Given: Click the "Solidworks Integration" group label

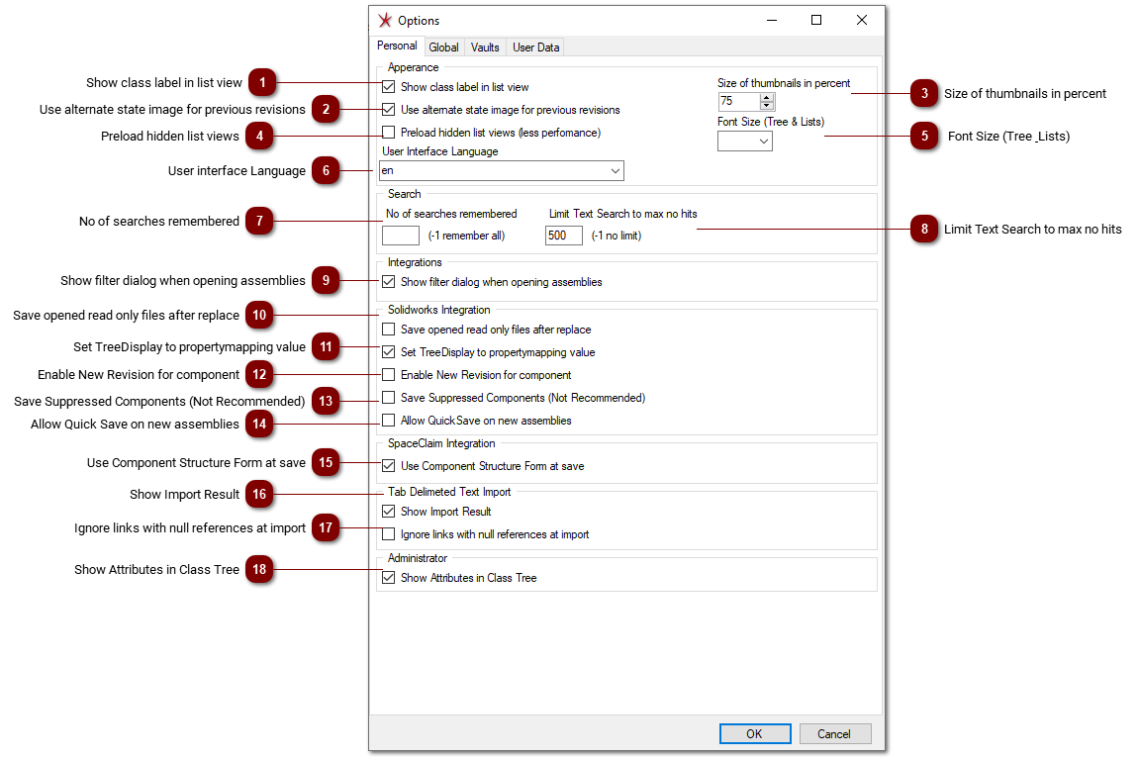Looking at the screenshot, I should point(438,310).
